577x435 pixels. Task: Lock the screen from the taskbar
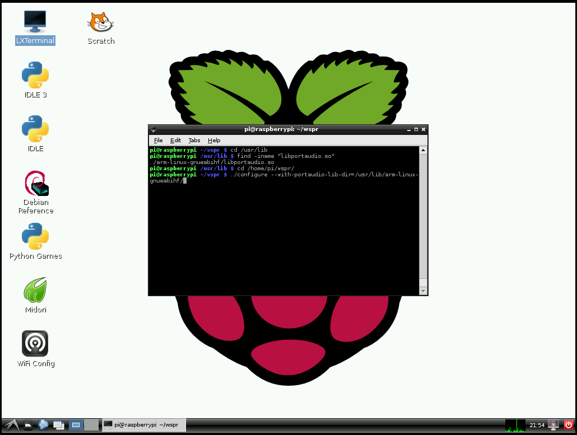pyautogui.click(x=553, y=425)
